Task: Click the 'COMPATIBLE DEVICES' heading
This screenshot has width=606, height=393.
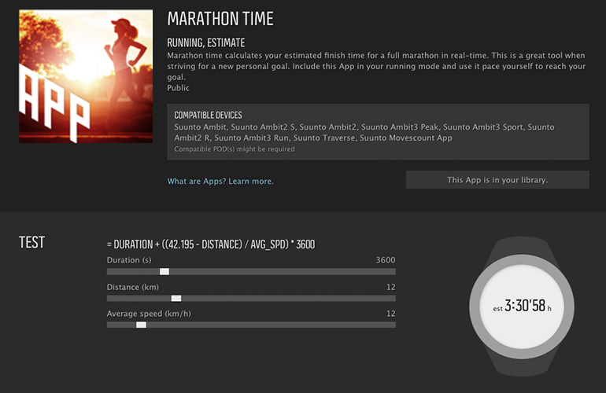Action: (x=208, y=115)
